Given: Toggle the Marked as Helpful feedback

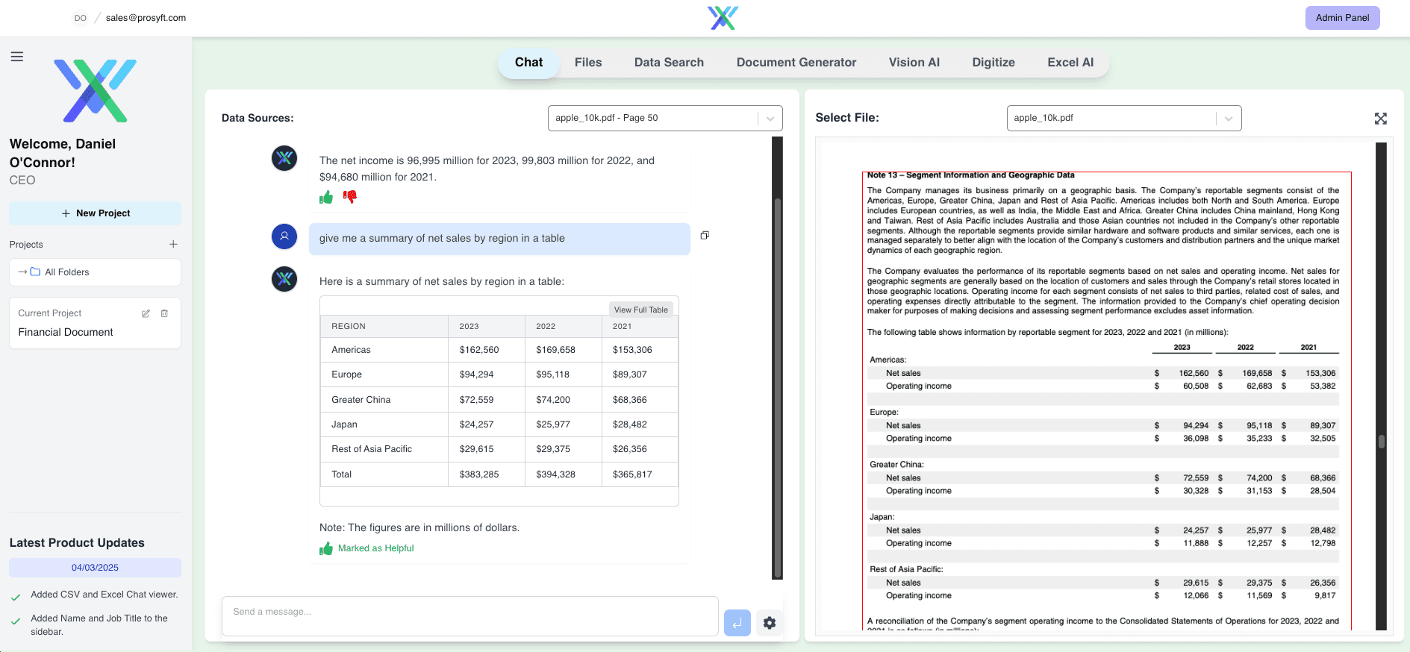Looking at the screenshot, I should (x=367, y=548).
